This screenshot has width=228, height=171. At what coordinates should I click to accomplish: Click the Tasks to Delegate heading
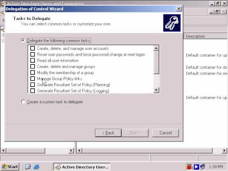(32, 19)
